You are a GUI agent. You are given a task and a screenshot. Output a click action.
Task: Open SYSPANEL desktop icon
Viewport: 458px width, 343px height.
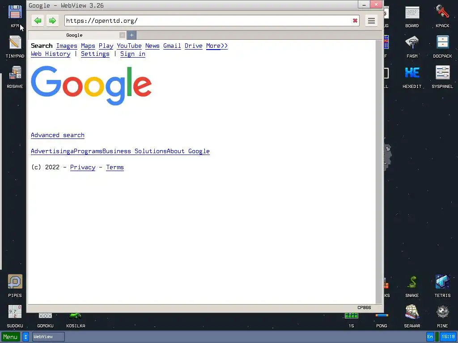(x=442, y=77)
